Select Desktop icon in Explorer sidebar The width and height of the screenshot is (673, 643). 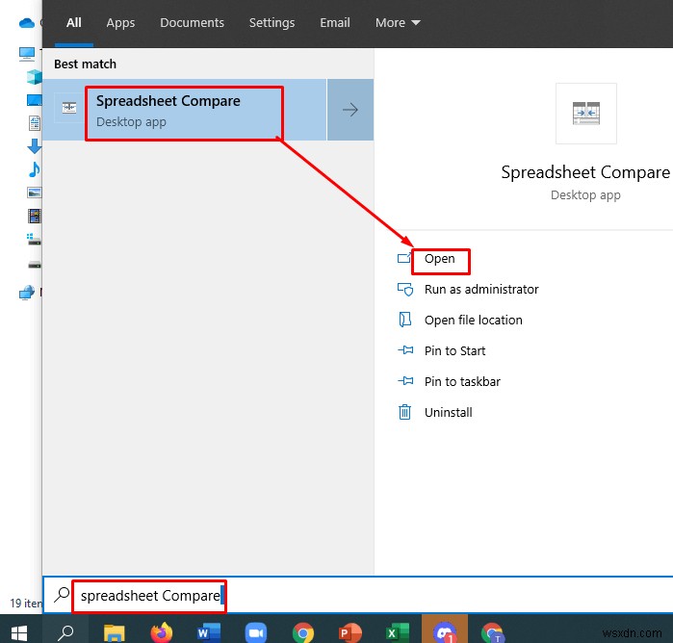[35, 100]
